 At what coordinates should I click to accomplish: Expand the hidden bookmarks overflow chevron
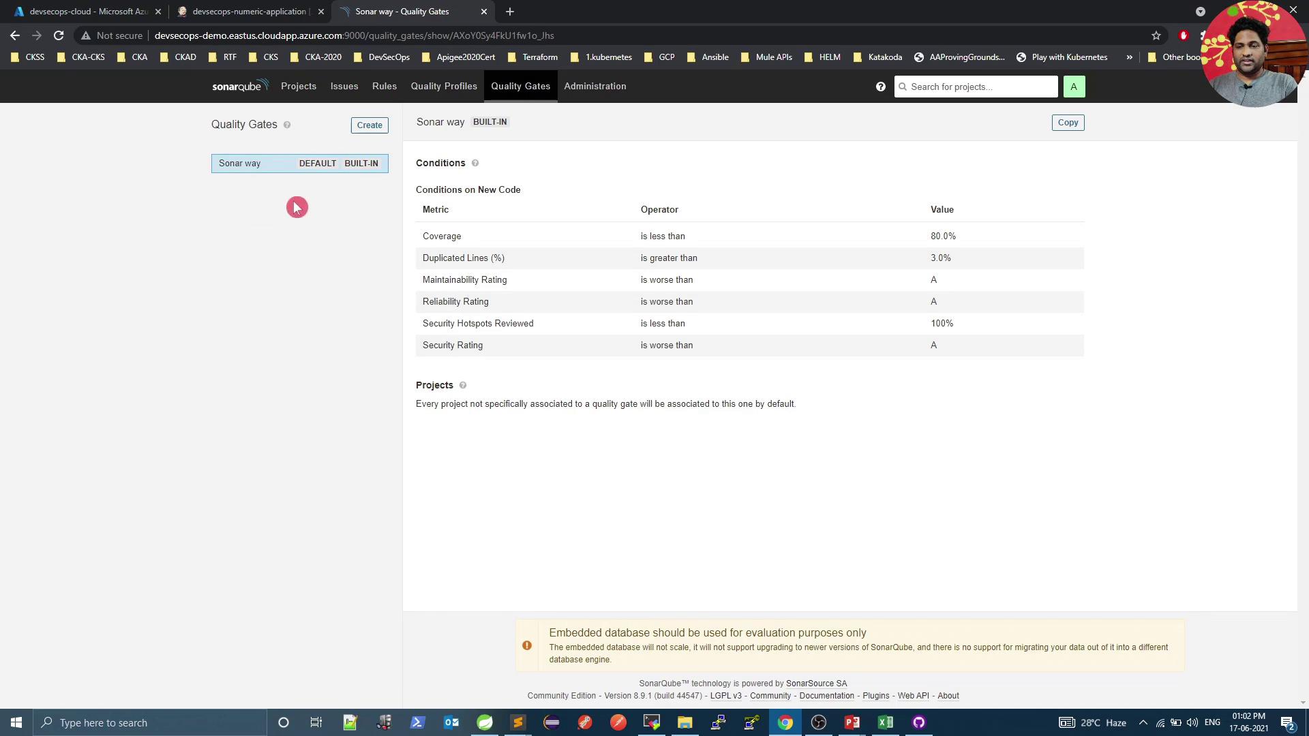coord(1129,57)
